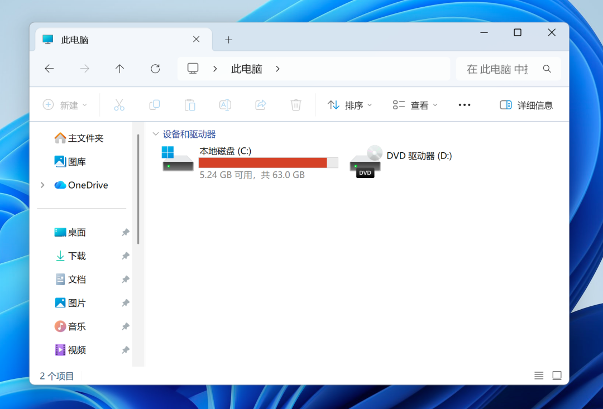
Task: Click the Delete trash can icon
Action: 296,105
